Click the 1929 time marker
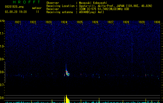This screenshot has width=163, height=103. coord(141,22)
